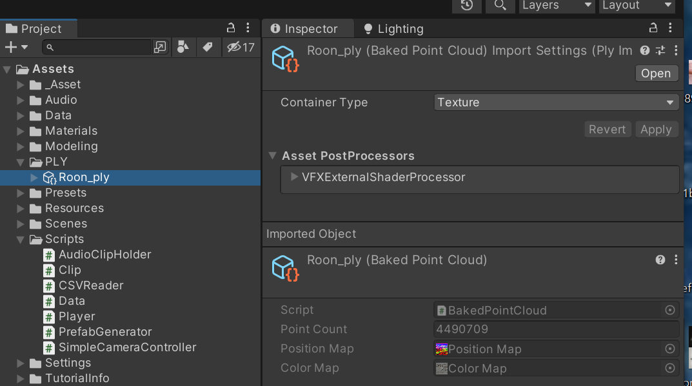Toggle the Inspector panel lock

tap(653, 28)
